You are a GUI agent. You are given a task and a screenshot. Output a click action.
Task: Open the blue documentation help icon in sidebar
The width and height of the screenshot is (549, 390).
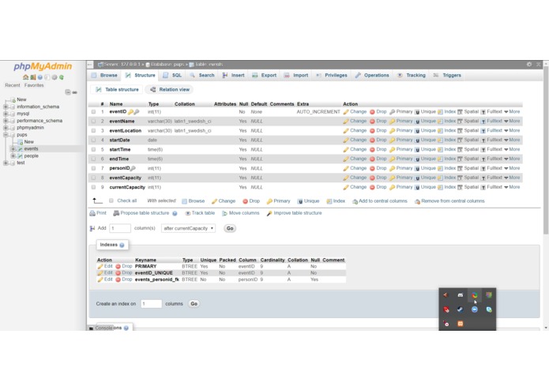40,77
